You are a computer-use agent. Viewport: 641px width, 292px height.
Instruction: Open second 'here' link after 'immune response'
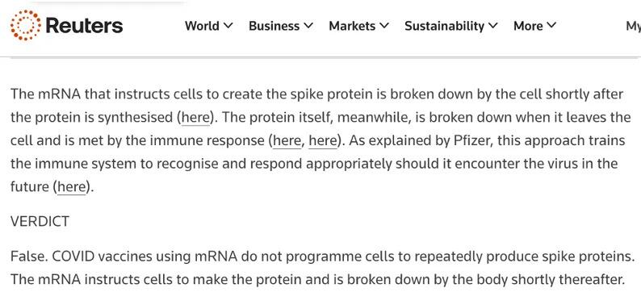pyautogui.click(x=323, y=141)
